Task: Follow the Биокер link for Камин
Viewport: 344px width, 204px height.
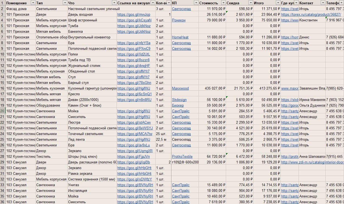Action: coord(178,105)
